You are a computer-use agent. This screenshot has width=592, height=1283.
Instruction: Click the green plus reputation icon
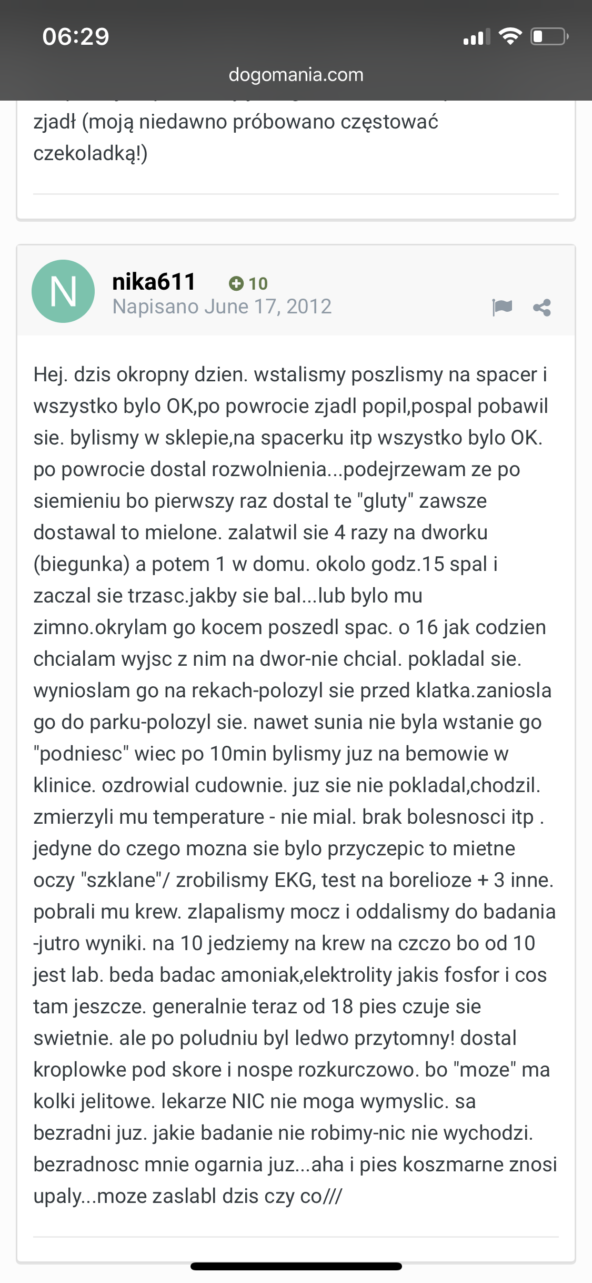point(236,284)
